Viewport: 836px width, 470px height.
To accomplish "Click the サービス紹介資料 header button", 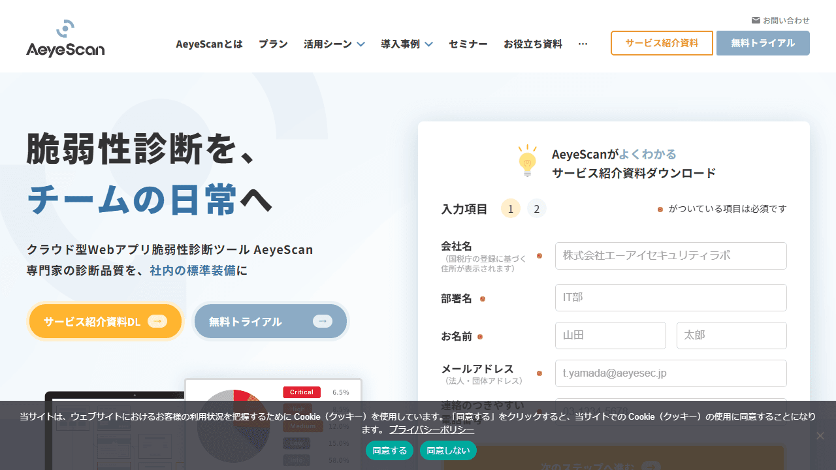I will pos(662,43).
